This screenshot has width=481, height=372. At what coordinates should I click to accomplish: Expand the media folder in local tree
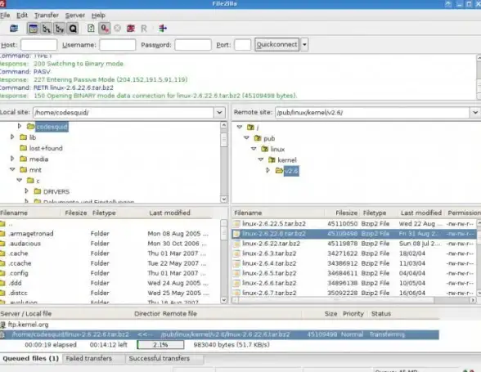(12, 159)
